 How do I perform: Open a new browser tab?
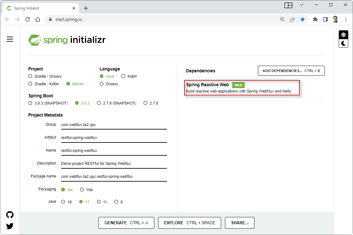pyautogui.click(x=86, y=8)
